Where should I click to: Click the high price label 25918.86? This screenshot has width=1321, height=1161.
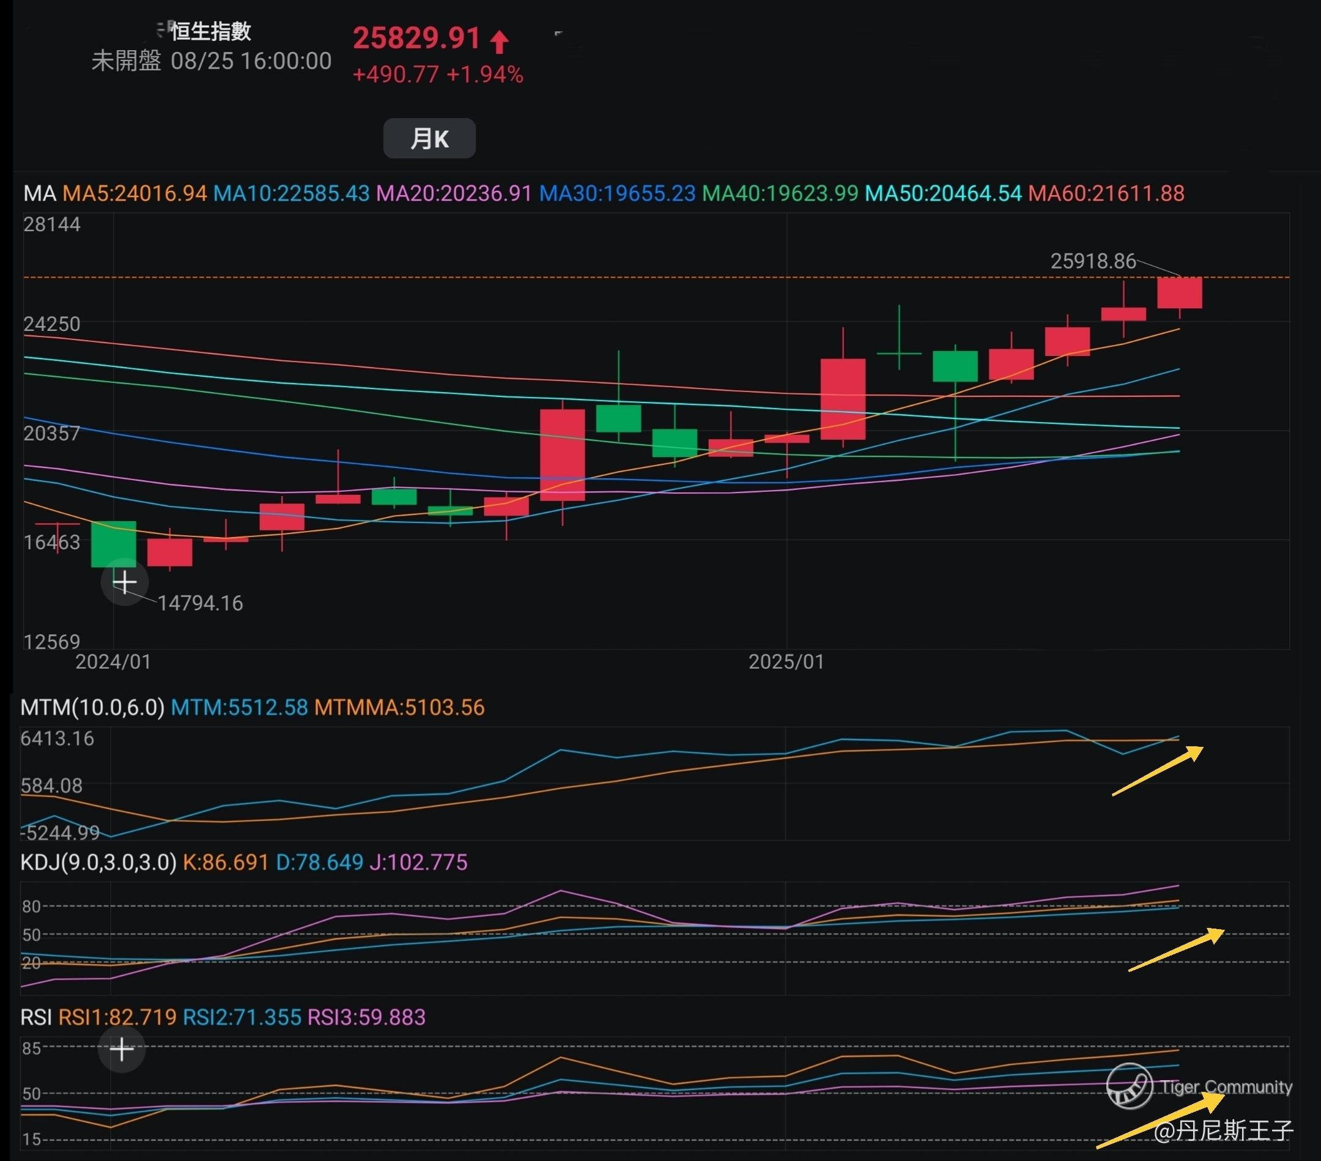(1093, 261)
